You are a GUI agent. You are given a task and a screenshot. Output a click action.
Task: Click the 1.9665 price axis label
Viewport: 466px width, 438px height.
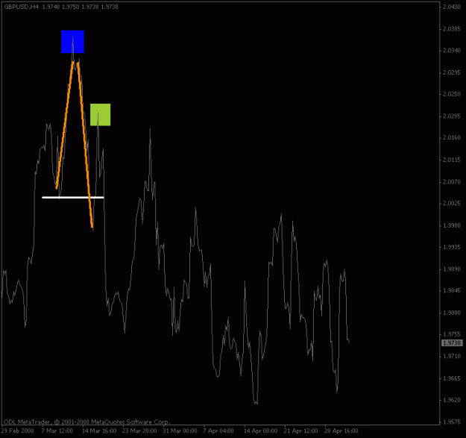tap(452, 378)
